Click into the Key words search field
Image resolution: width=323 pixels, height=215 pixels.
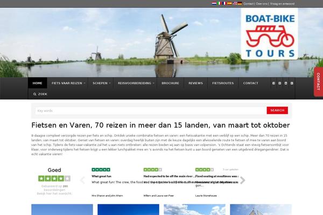(151, 111)
